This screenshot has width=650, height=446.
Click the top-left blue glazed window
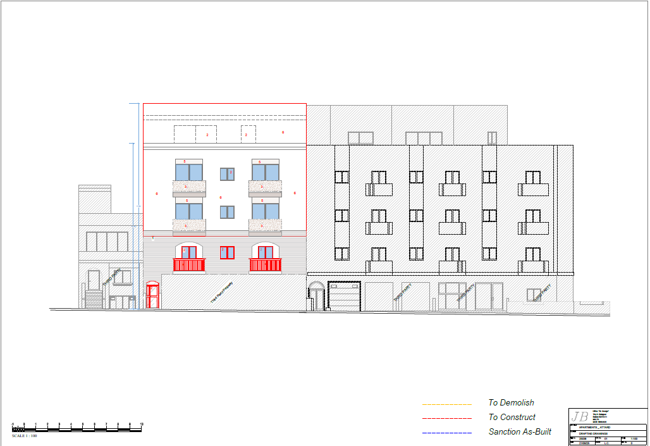click(188, 172)
